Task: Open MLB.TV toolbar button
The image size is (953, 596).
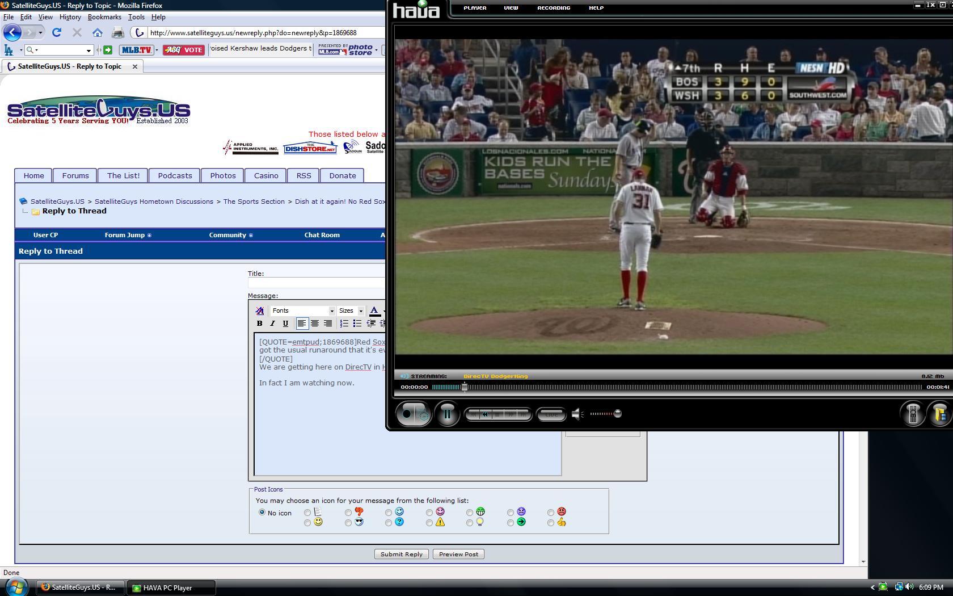Action: tap(136, 50)
